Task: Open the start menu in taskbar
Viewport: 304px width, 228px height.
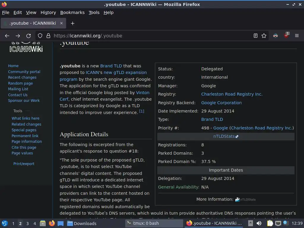Action: (5, 223)
